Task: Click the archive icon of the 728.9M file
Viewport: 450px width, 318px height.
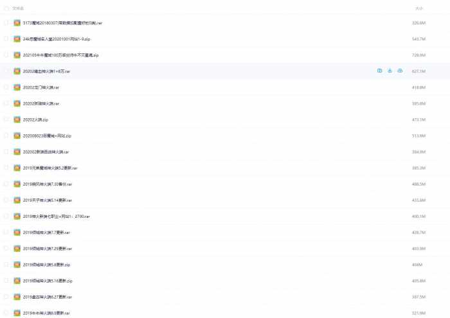Action: click(x=17, y=55)
